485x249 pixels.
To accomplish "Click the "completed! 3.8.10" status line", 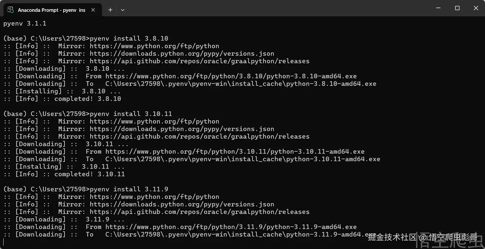I will (87, 99).
